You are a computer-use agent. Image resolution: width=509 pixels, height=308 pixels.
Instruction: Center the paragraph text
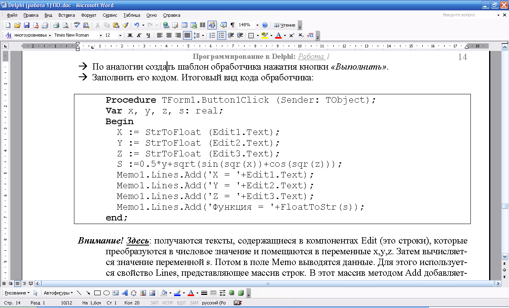pos(169,35)
